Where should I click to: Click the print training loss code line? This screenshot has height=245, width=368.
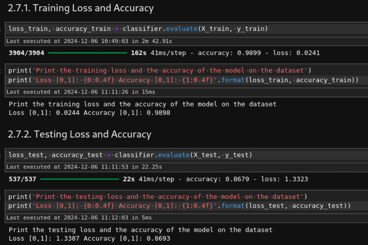pos(160,70)
